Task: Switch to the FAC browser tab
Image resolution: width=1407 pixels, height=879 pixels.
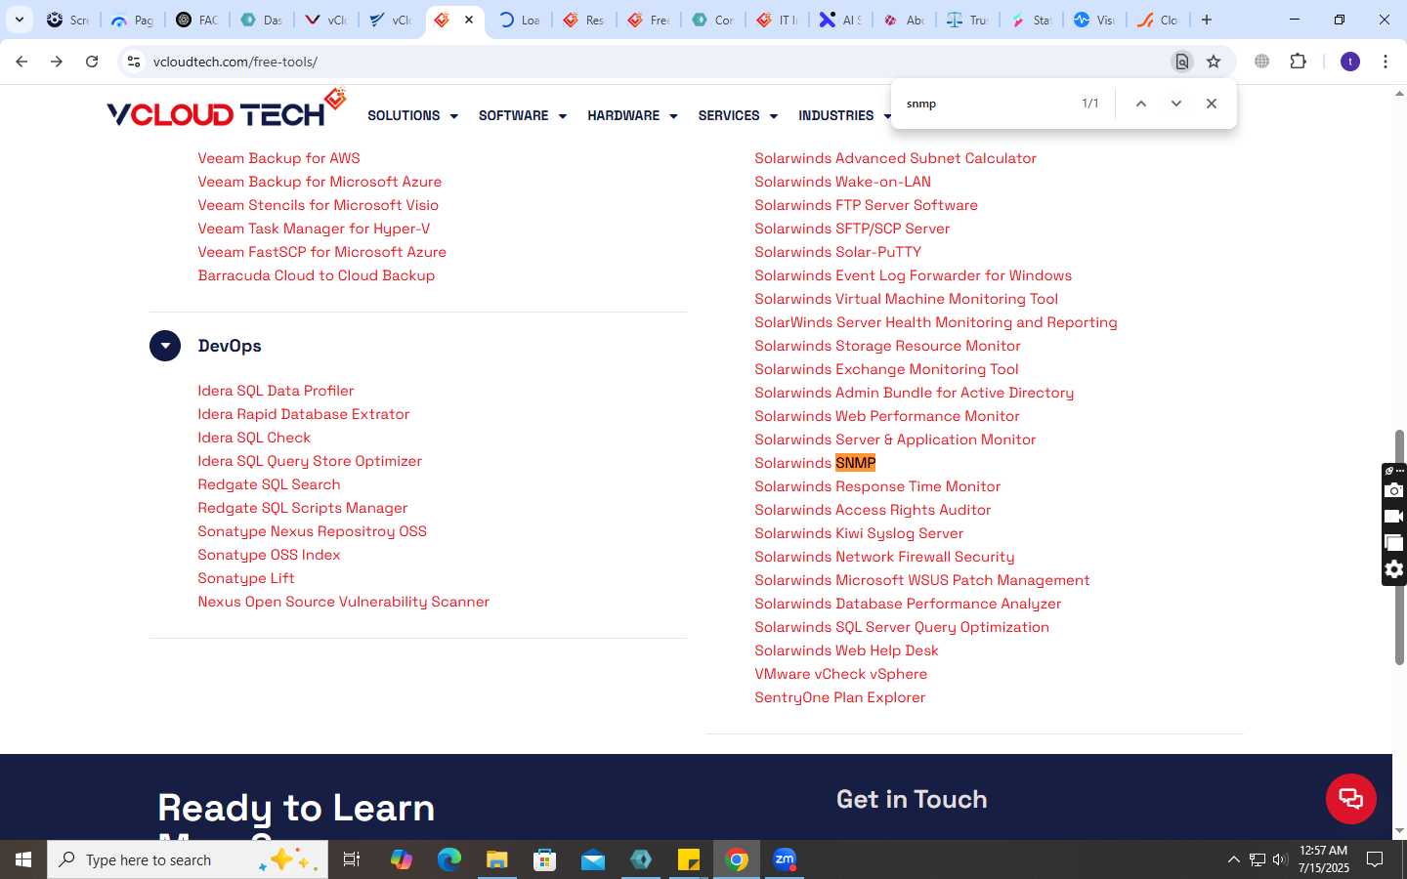Action: [196, 20]
